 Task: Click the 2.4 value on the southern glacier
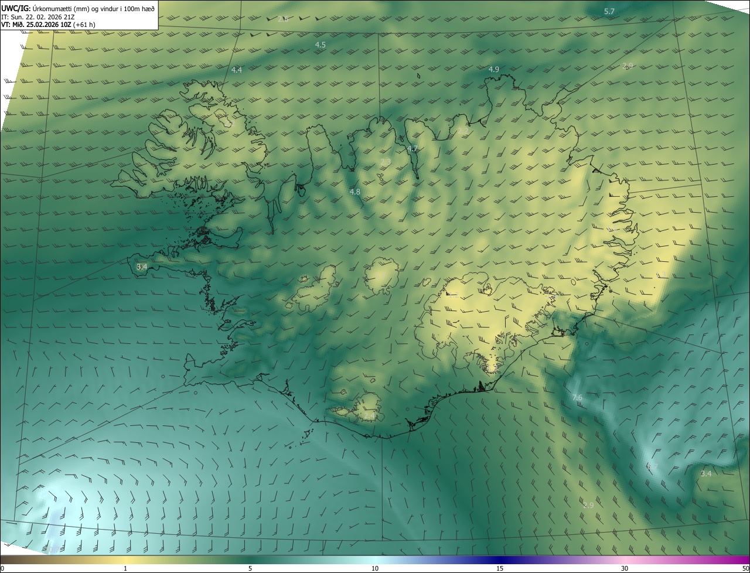click(x=369, y=415)
